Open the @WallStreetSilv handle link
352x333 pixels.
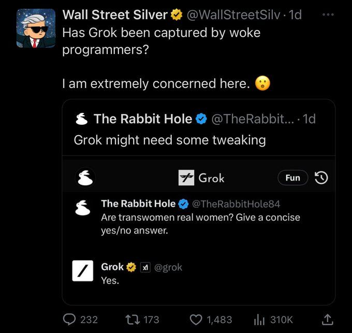click(233, 15)
